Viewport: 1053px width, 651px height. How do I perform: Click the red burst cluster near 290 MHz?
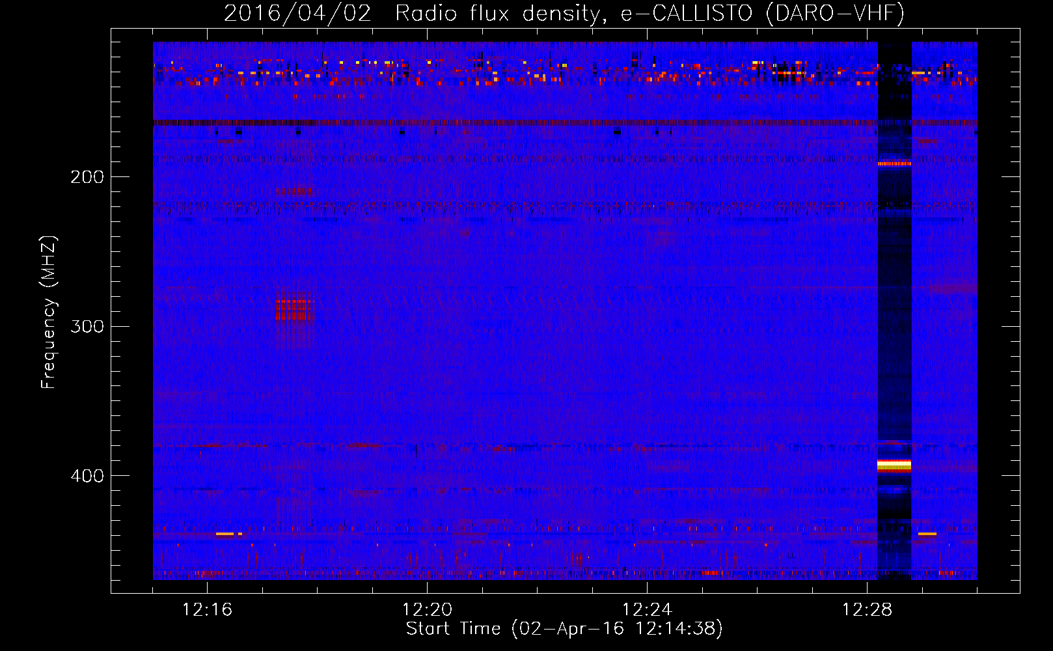pyautogui.click(x=295, y=310)
